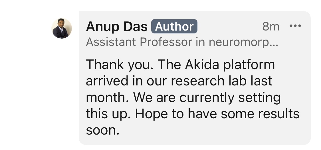This screenshot has width=321, height=150.
Task: Click Anup Das's profile photo
Action: tap(61, 29)
